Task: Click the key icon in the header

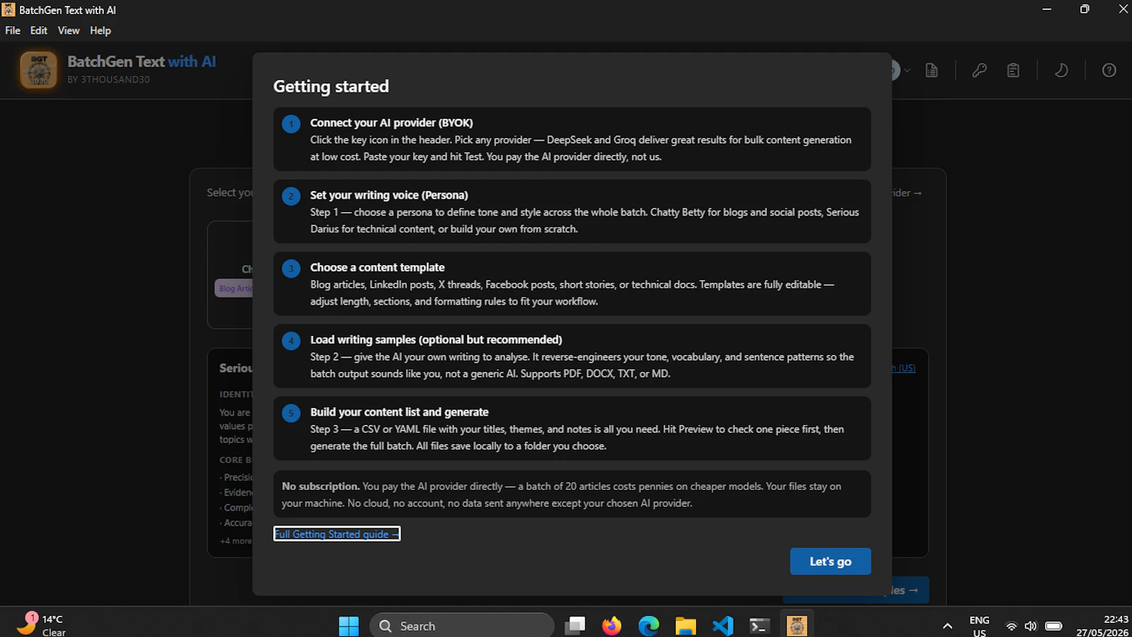Action: (979, 70)
